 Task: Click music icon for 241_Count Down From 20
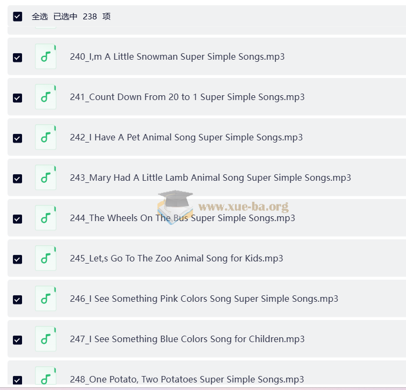pos(46,97)
